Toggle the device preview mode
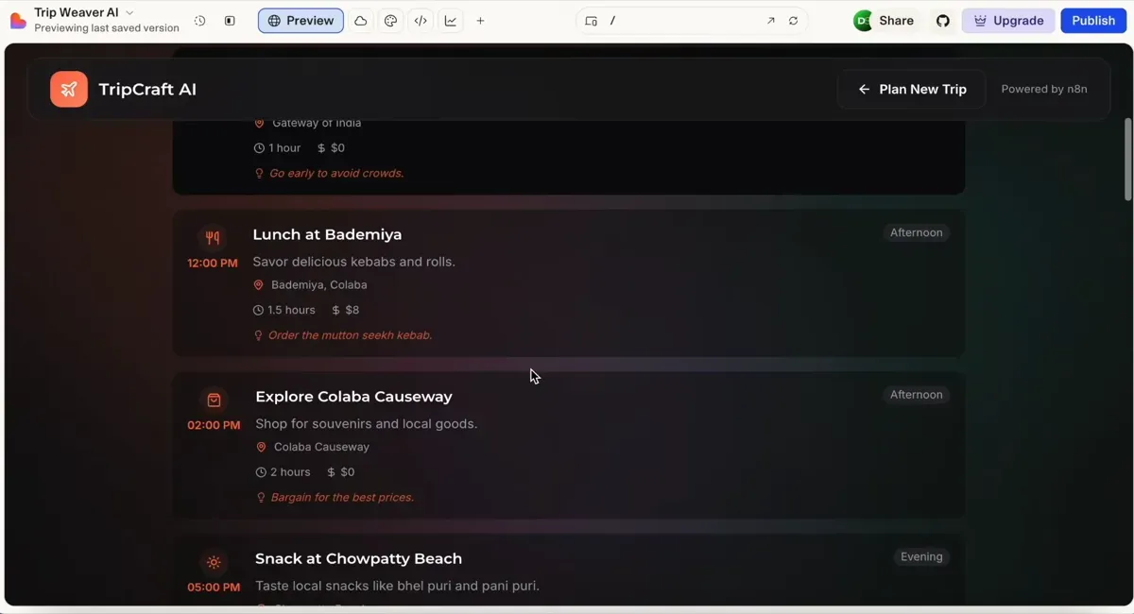 592,20
